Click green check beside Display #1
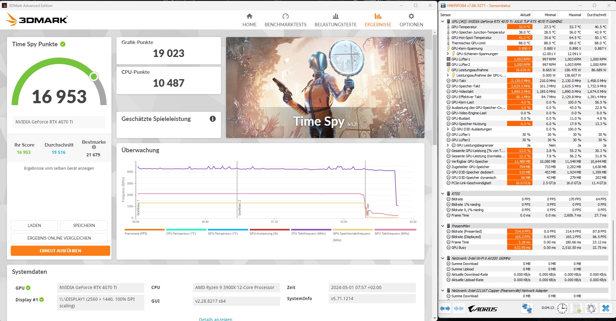The width and height of the screenshot is (616, 321). pos(41,299)
